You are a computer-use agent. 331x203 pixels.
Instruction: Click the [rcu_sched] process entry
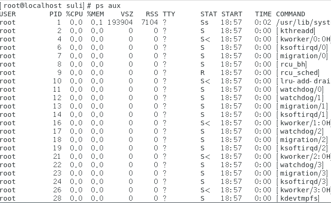[298, 73]
